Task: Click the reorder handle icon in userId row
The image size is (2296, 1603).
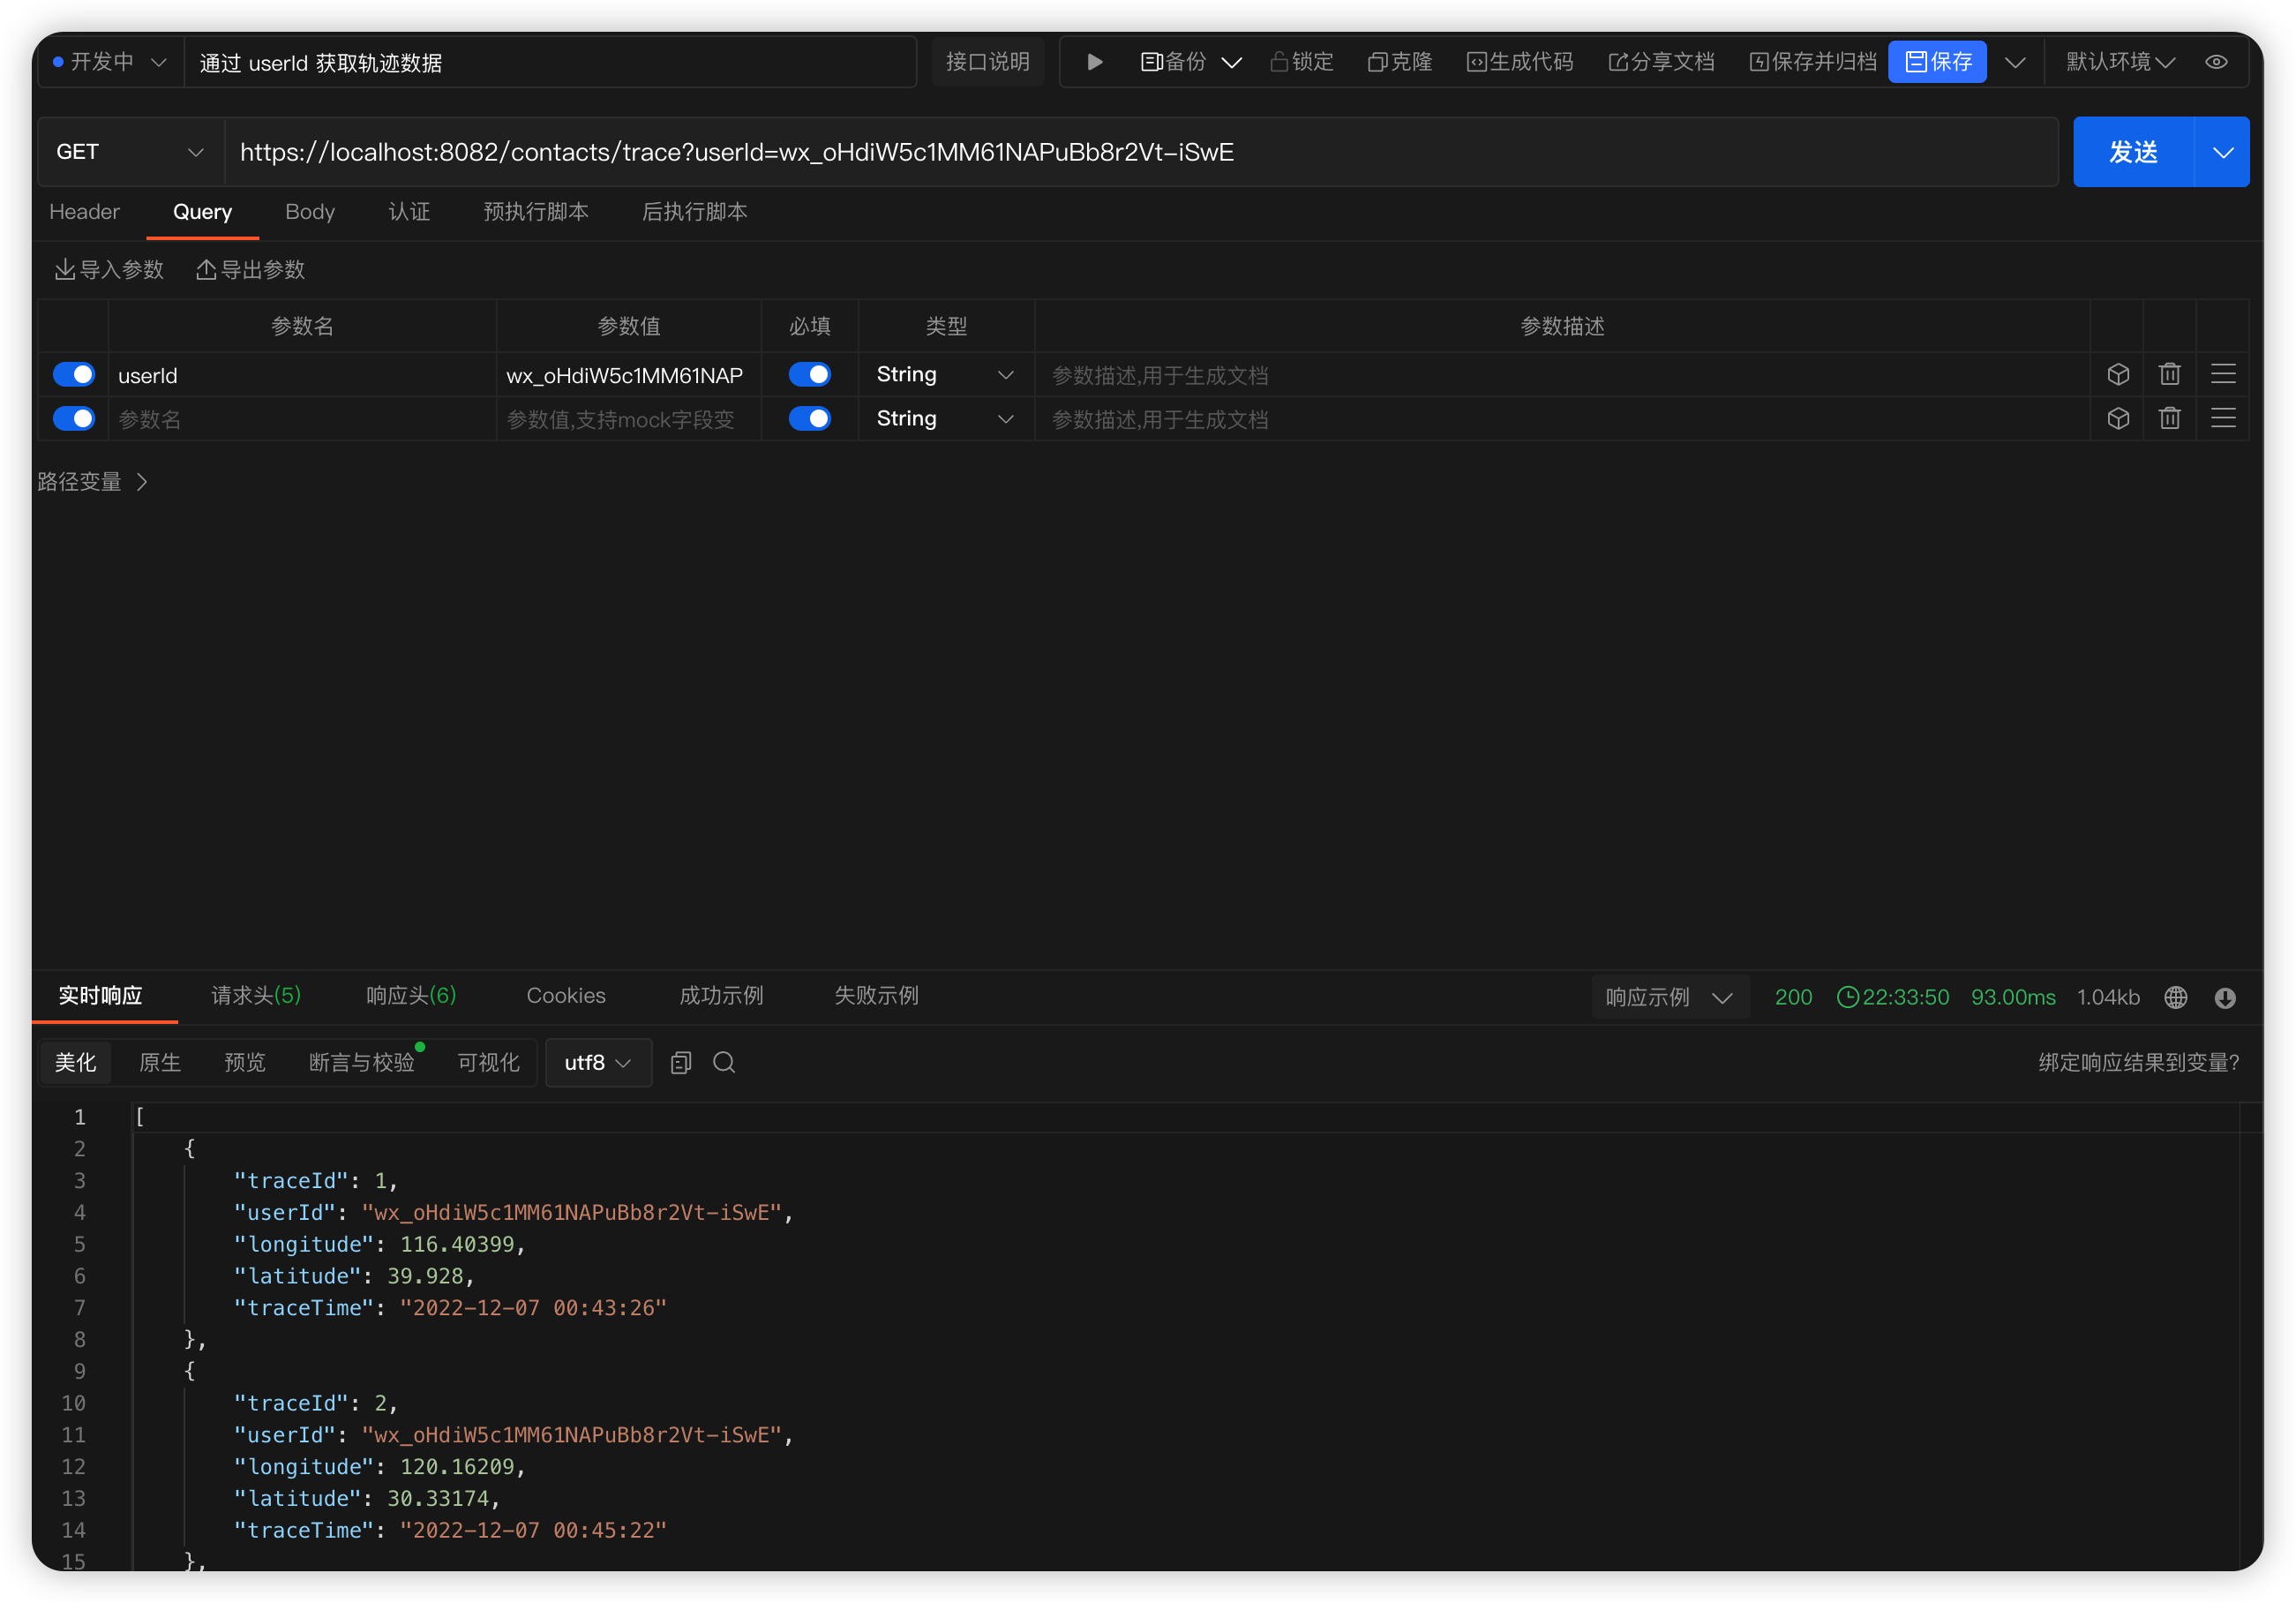Action: pyautogui.click(x=2223, y=375)
